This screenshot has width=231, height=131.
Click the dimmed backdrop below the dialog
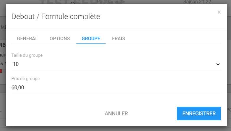(118, 128)
